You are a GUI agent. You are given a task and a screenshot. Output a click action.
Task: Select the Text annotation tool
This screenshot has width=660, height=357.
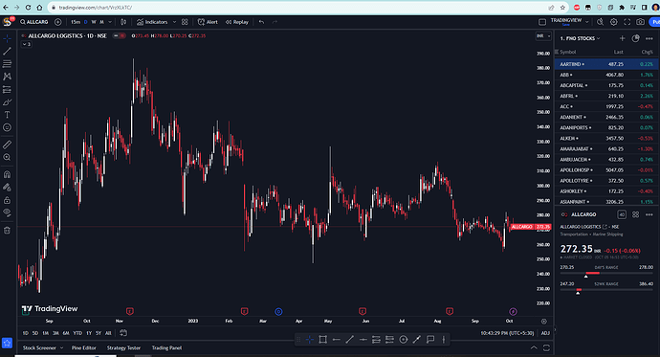click(x=7, y=115)
